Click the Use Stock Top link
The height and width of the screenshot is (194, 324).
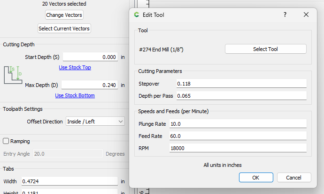pos(75,67)
